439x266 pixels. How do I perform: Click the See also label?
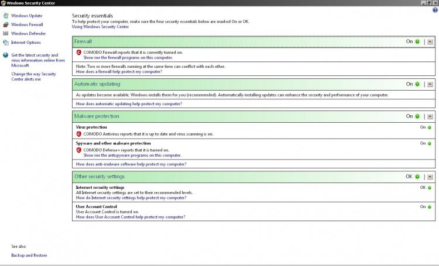pos(19,247)
